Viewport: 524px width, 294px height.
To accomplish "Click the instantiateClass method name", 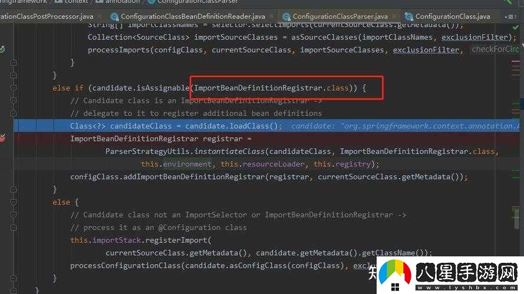I will coord(230,151).
